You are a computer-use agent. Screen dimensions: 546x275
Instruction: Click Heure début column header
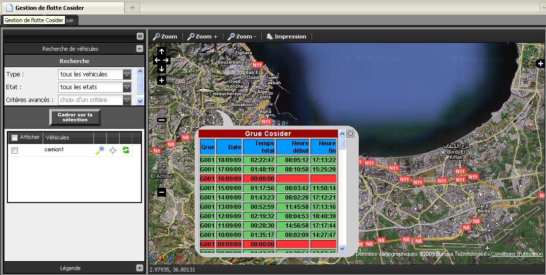[293, 147]
